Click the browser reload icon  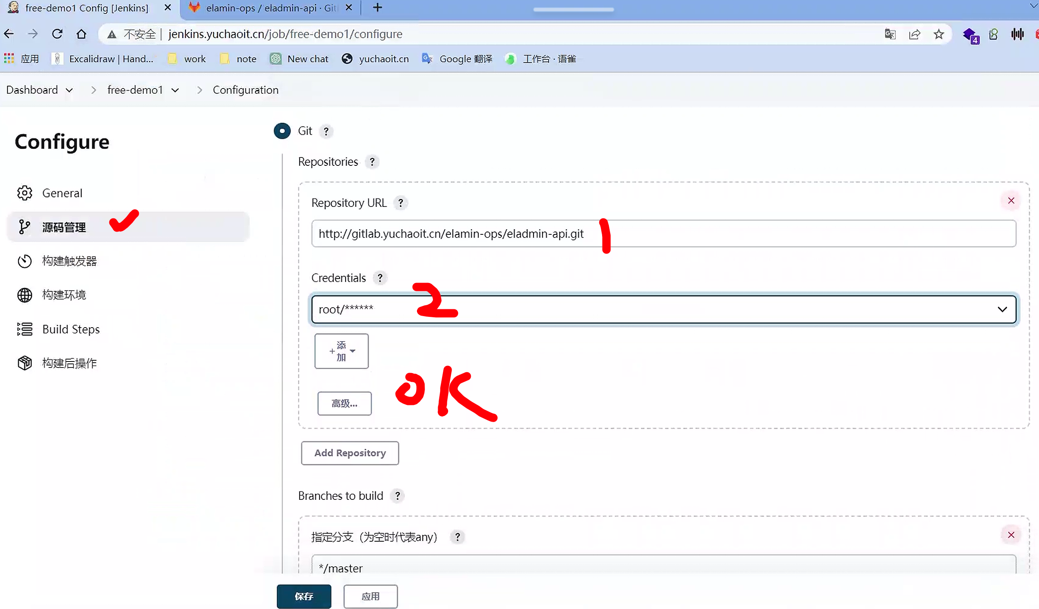coord(57,34)
